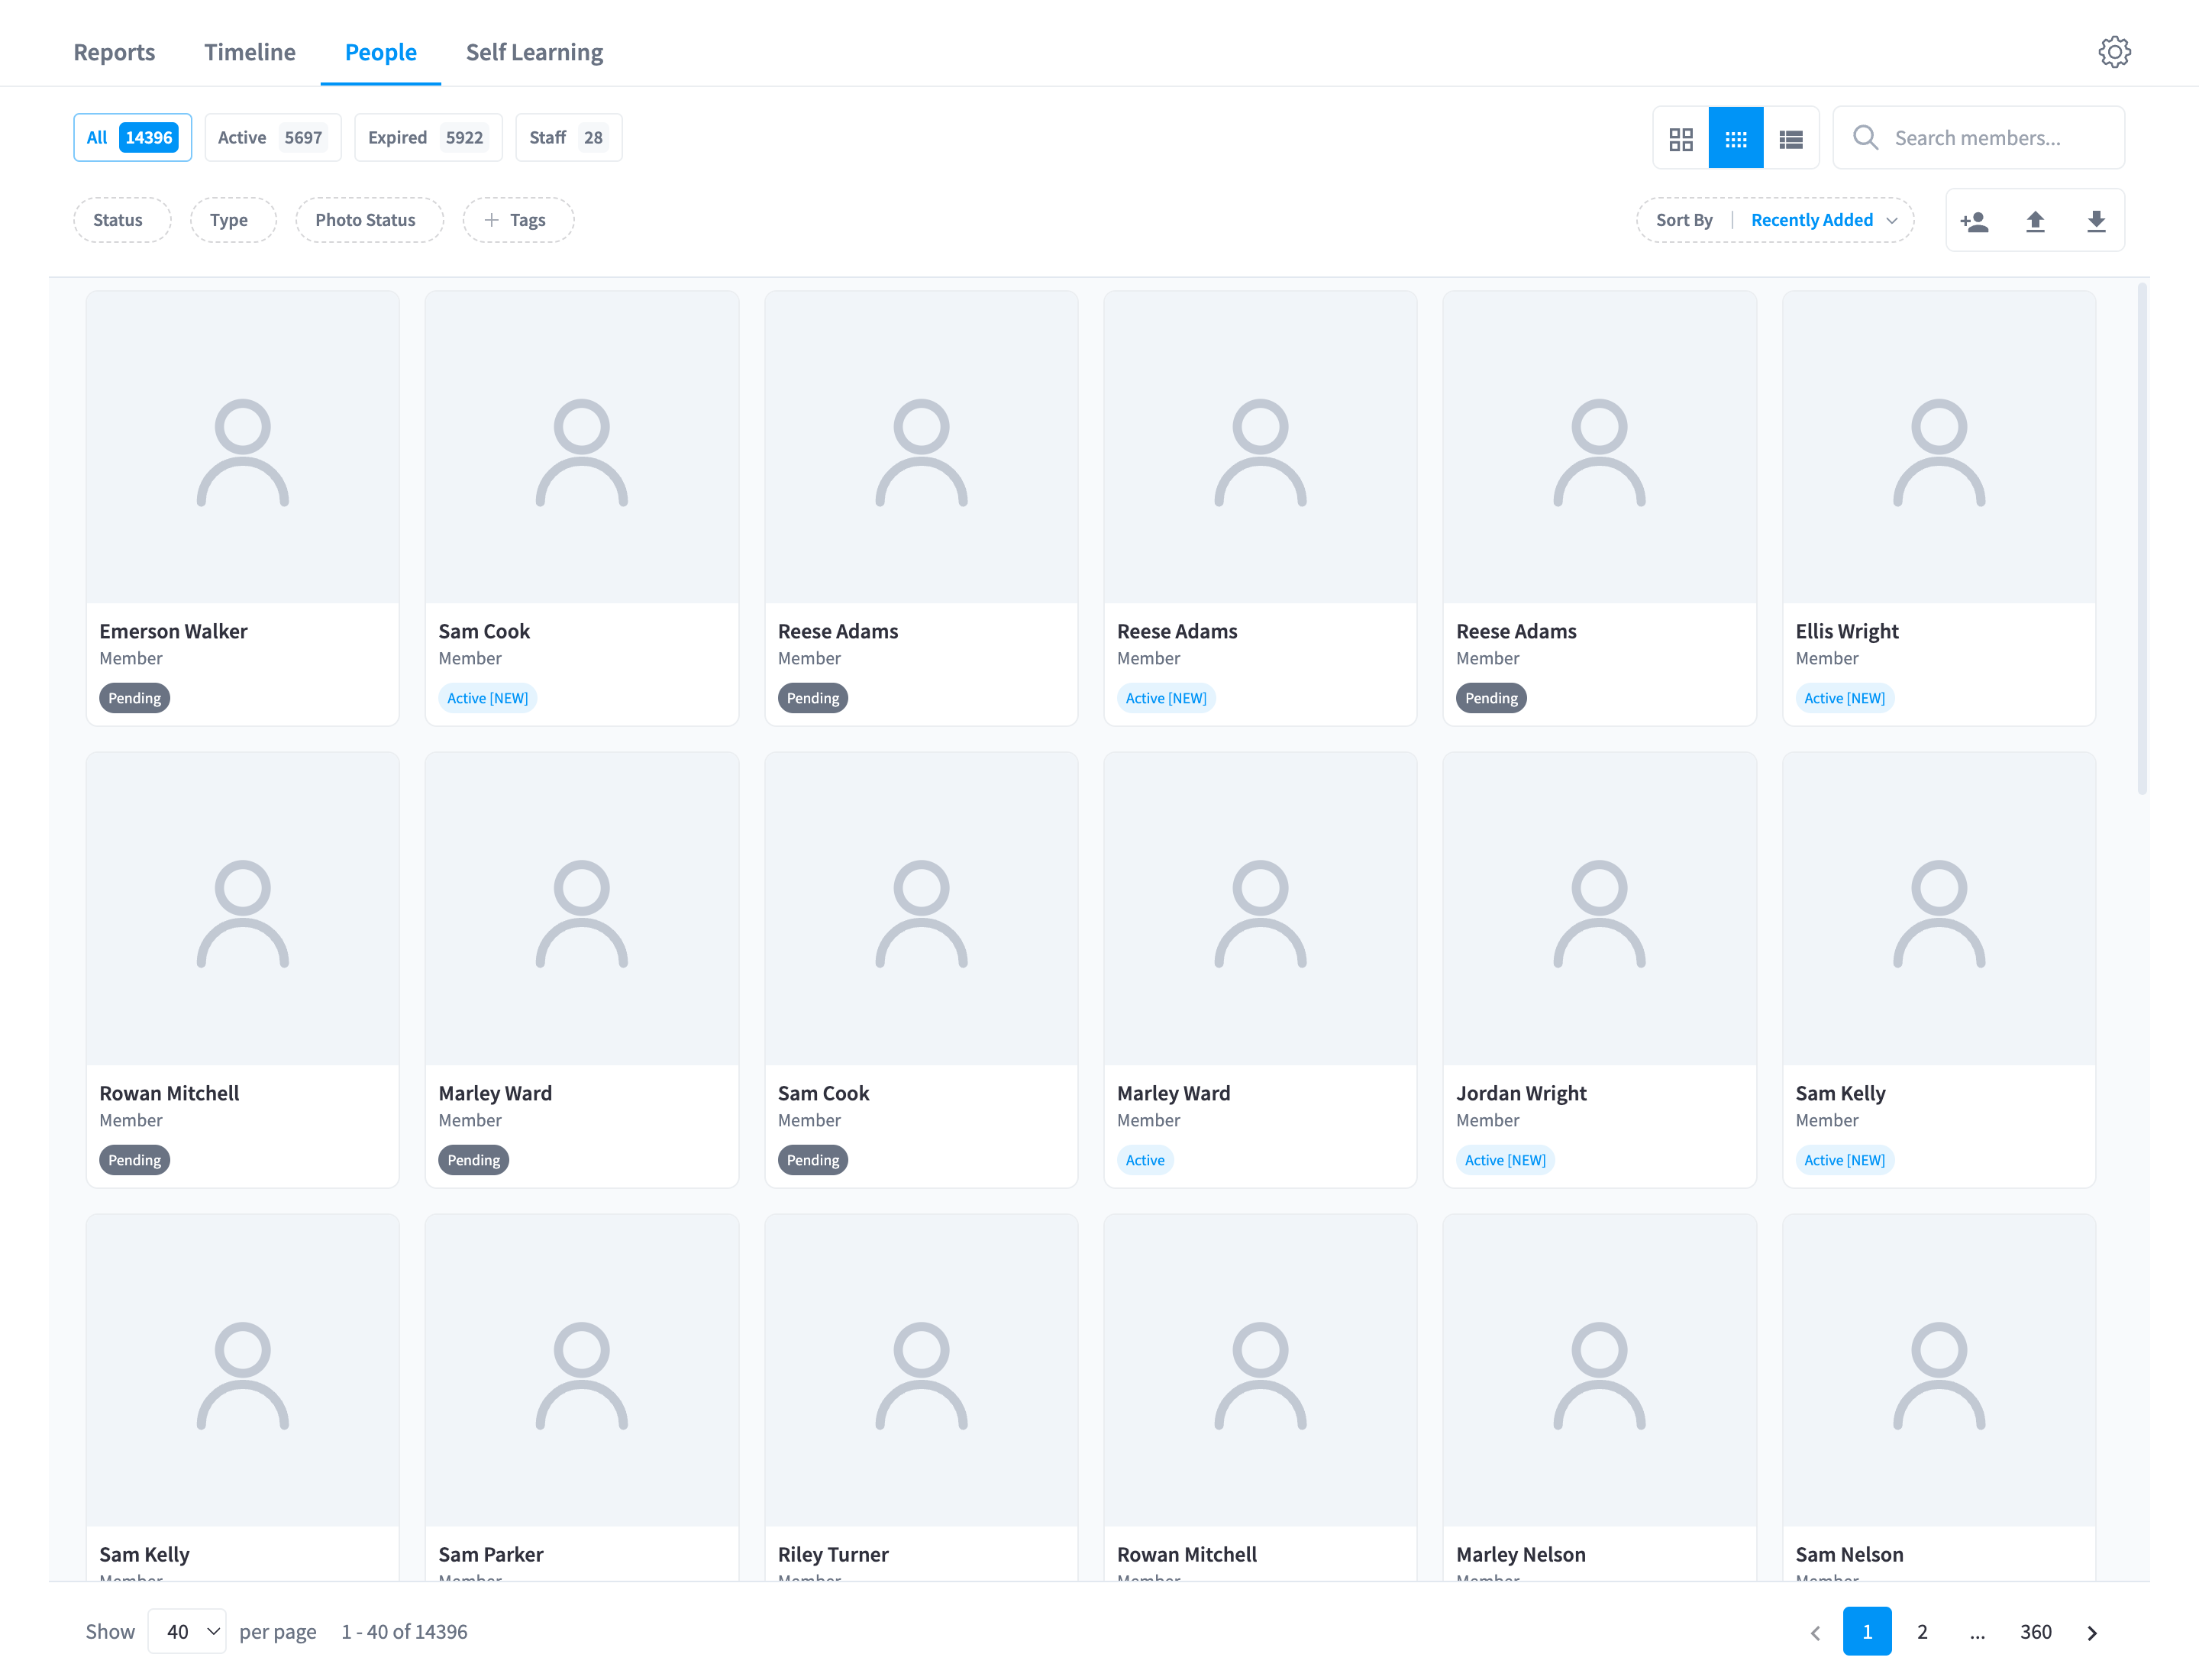Go to page 360

coord(2035,1632)
